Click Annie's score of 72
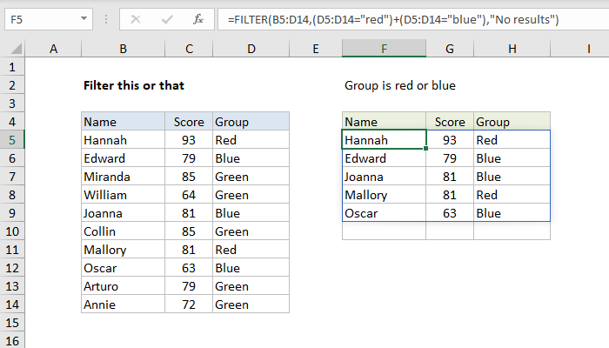This screenshot has width=609, height=348. click(x=189, y=304)
